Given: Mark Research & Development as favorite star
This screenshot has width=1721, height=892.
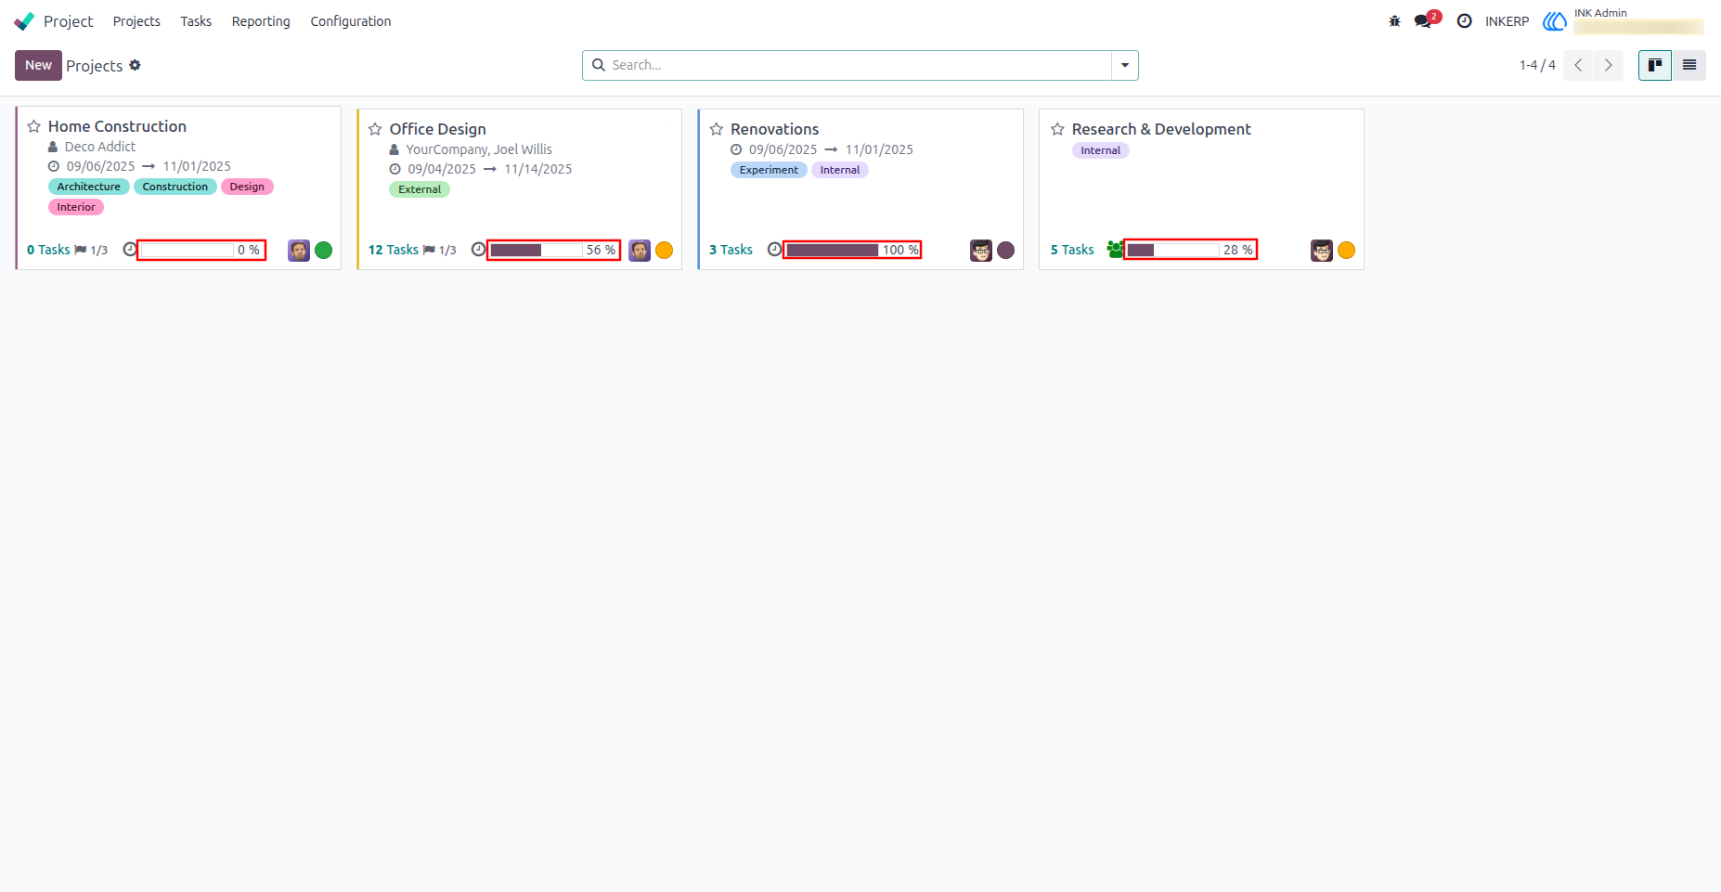Looking at the screenshot, I should (x=1057, y=129).
